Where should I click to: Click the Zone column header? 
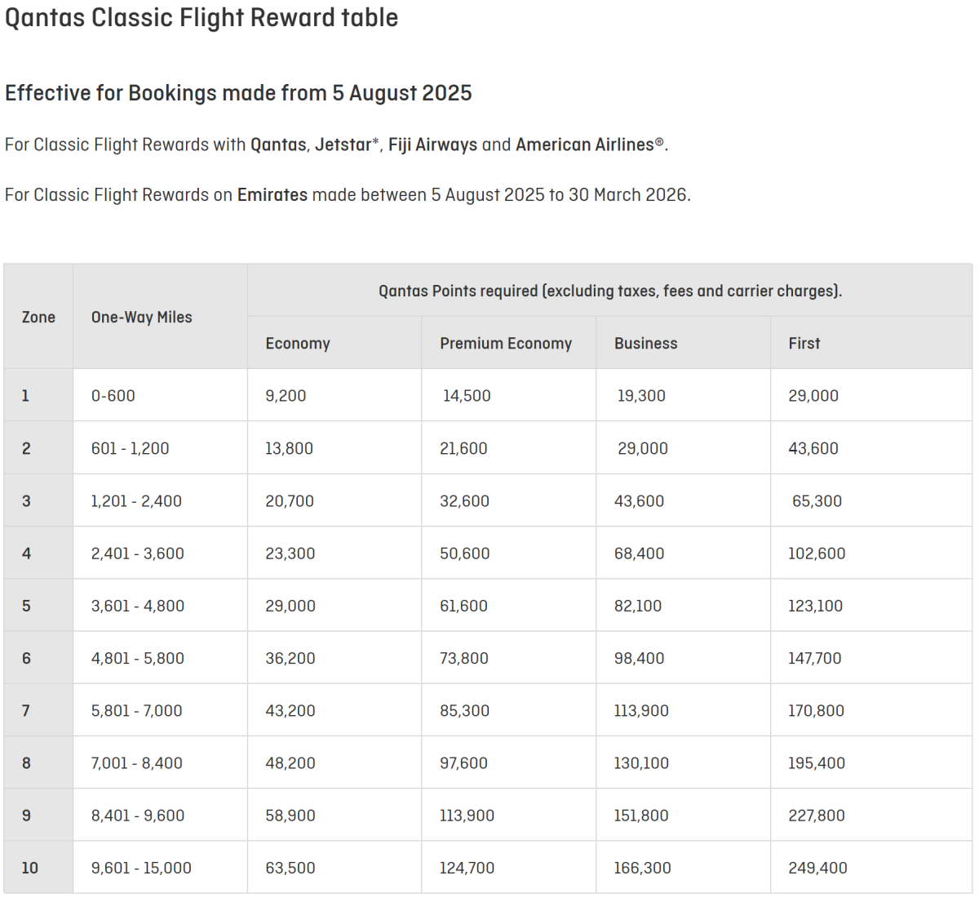pos(38,317)
